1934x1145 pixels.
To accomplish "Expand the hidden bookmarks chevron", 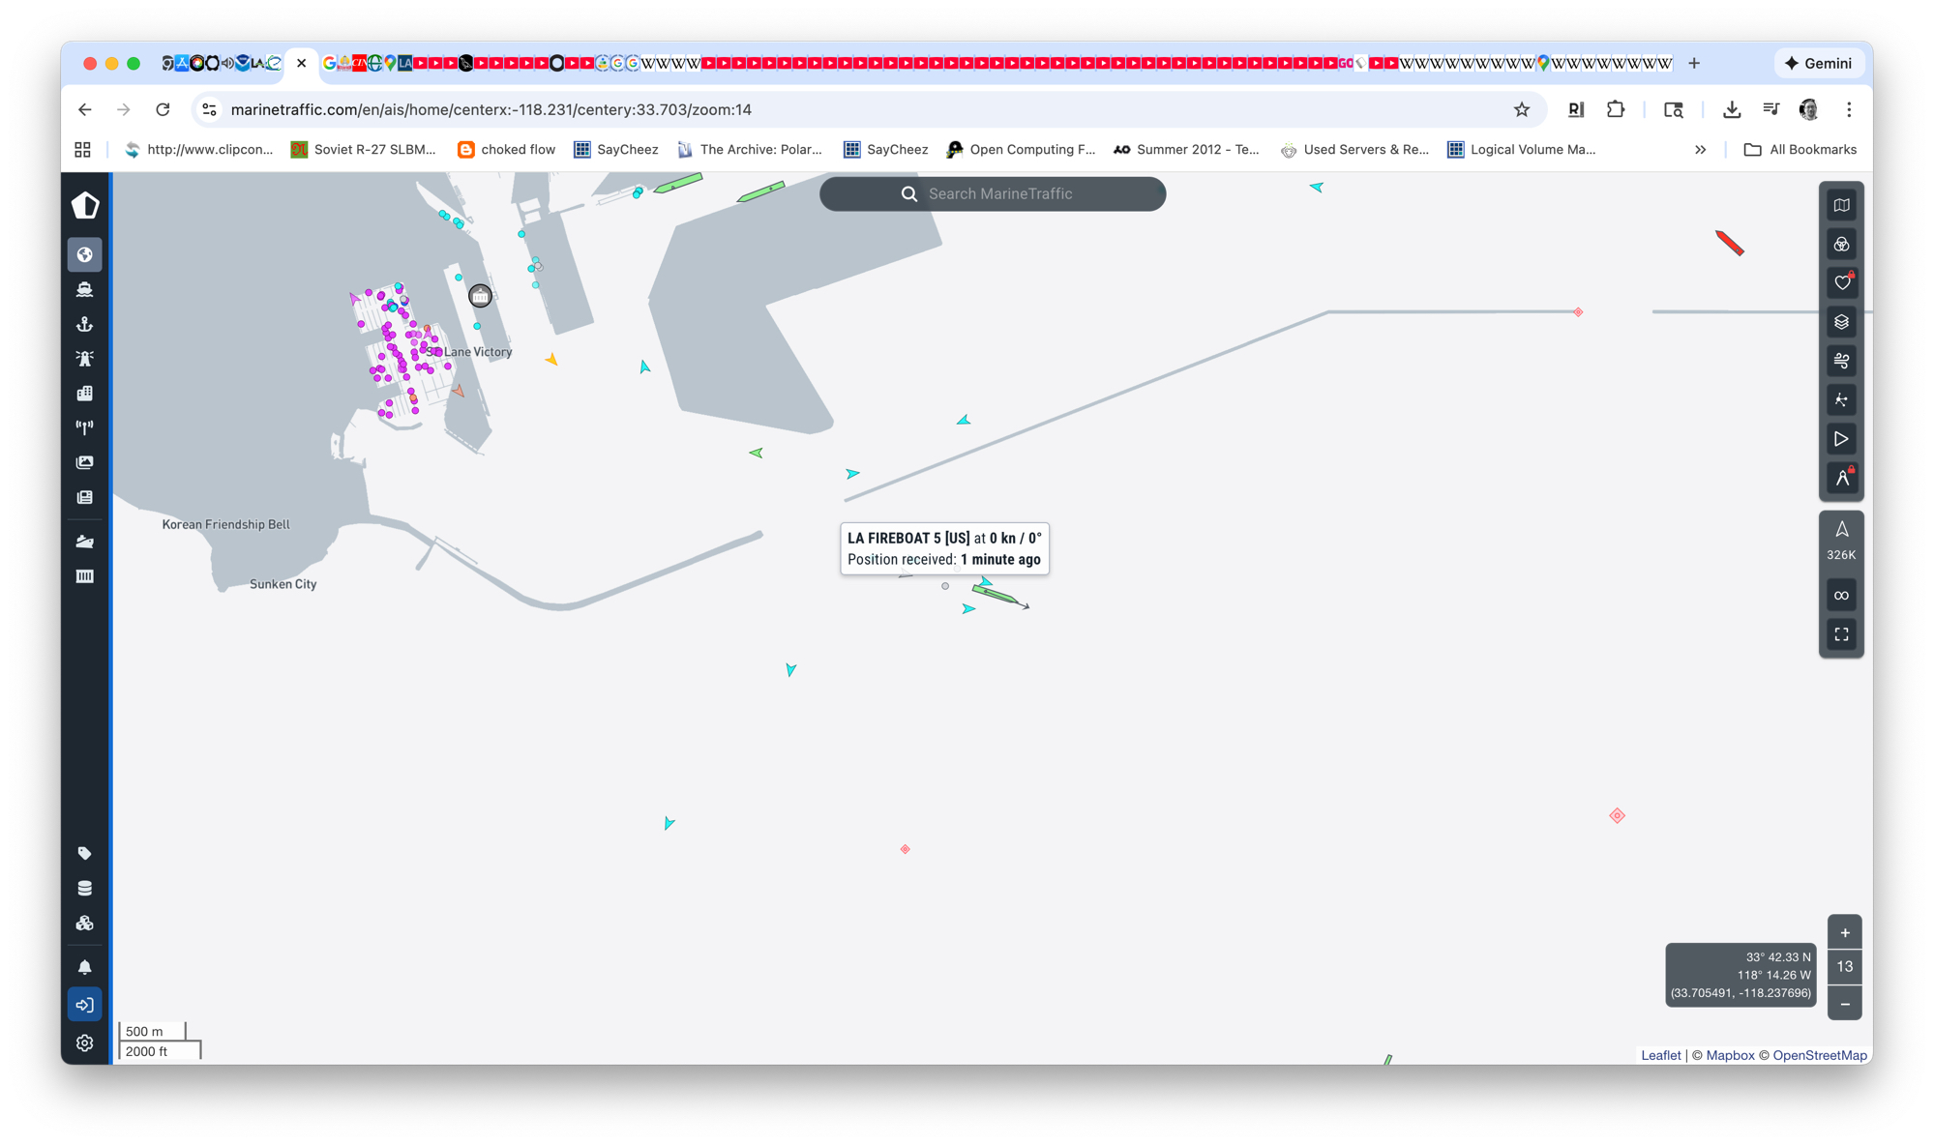I will click(x=1700, y=150).
